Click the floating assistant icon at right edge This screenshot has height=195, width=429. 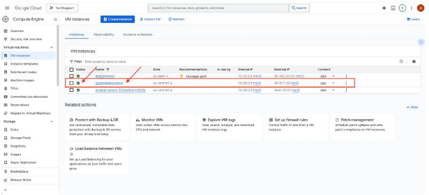click(x=422, y=42)
